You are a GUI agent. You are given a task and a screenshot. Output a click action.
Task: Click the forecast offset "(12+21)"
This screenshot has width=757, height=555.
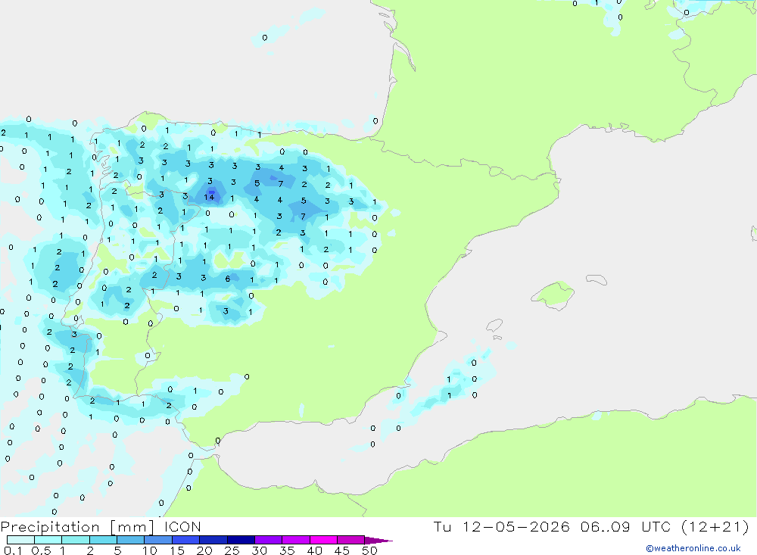(x=715, y=526)
